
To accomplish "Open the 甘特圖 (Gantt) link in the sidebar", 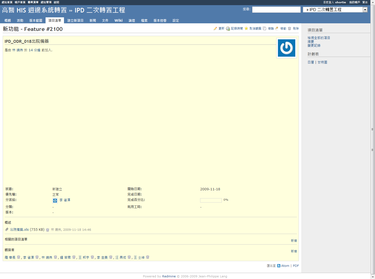I will tap(322, 62).
